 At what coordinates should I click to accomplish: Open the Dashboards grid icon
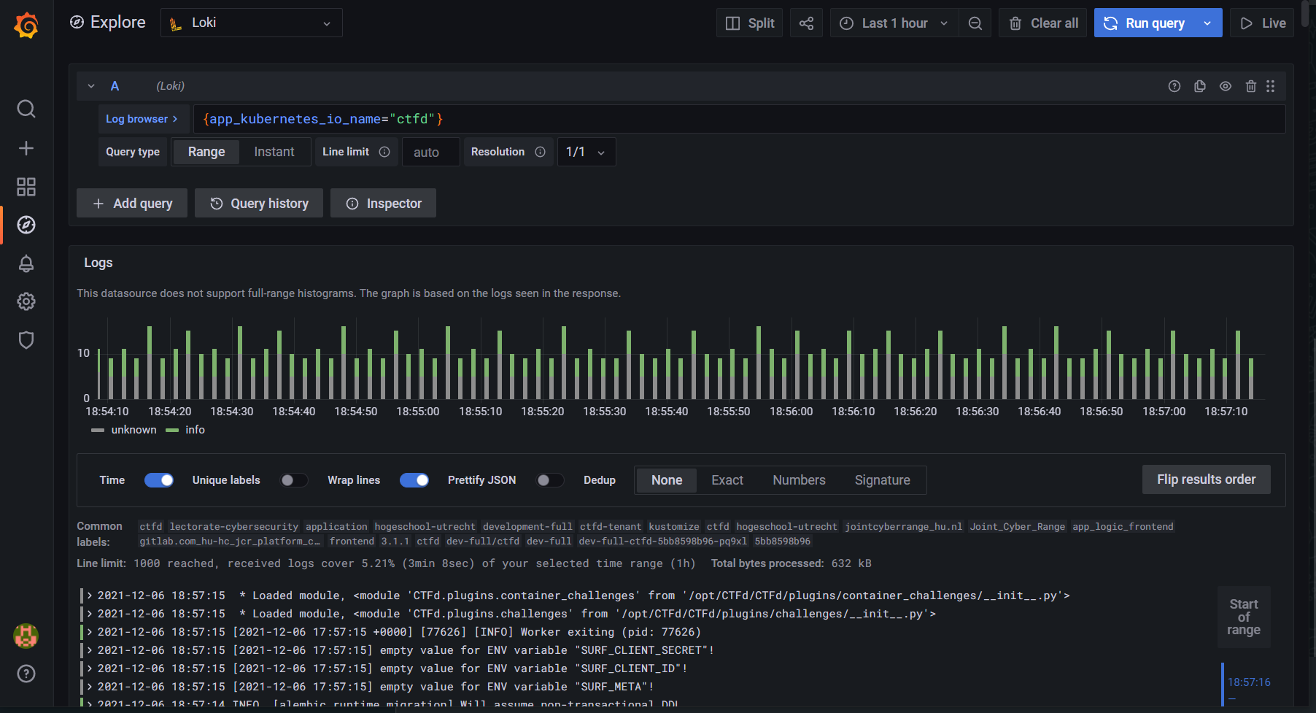tap(26, 187)
